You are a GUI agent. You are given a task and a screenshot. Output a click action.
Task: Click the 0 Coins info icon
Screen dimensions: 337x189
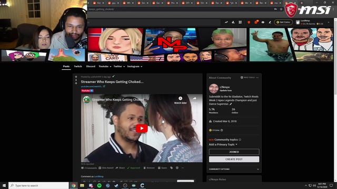pyautogui.click(x=222, y=130)
